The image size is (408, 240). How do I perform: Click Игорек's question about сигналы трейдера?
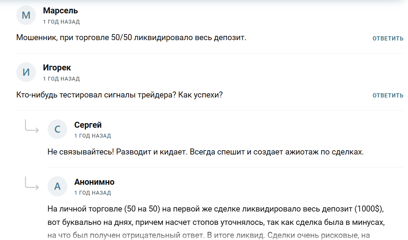119,95
